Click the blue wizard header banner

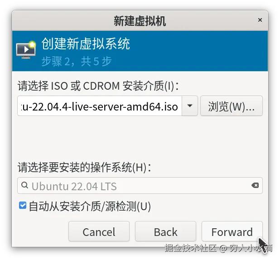140,51
